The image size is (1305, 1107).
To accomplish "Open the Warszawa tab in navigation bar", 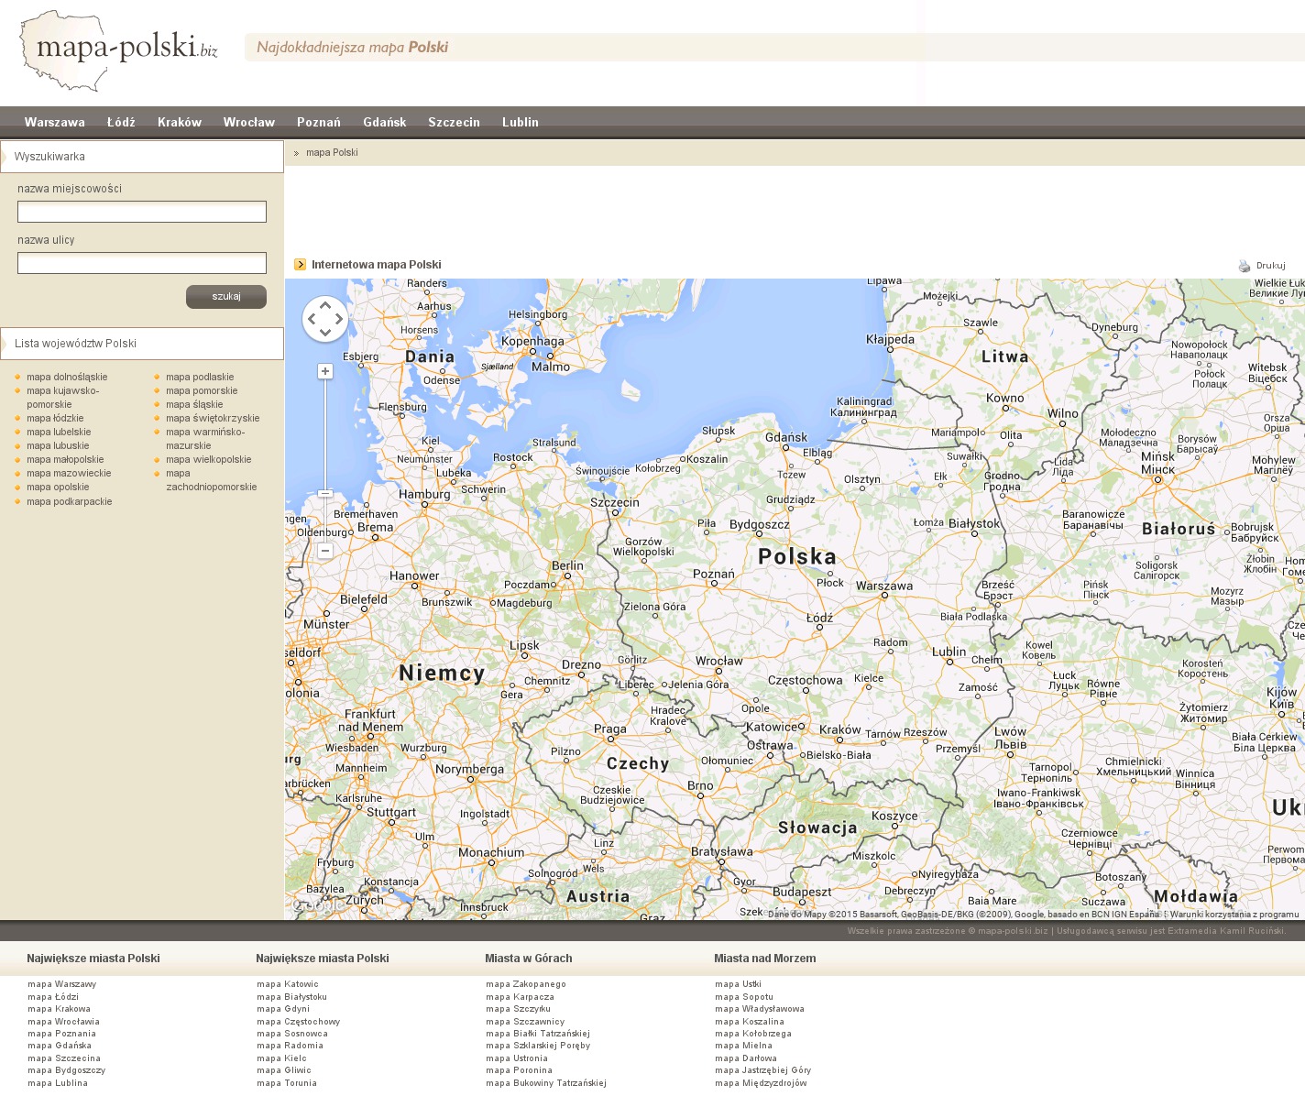I will pos(55,122).
